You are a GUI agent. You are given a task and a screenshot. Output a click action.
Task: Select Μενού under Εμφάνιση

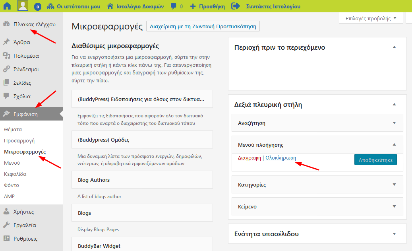coord(12,163)
